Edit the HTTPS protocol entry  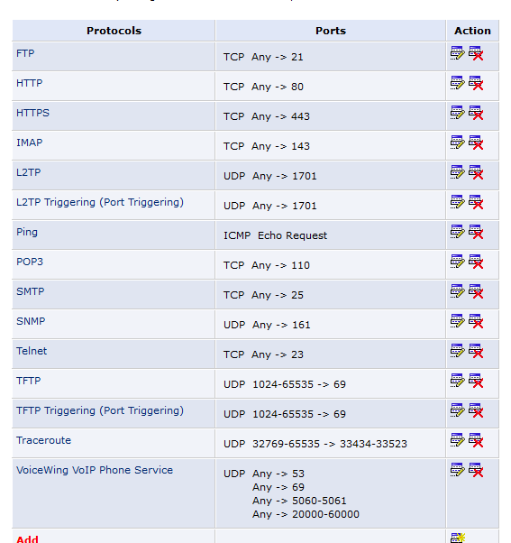click(x=457, y=113)
